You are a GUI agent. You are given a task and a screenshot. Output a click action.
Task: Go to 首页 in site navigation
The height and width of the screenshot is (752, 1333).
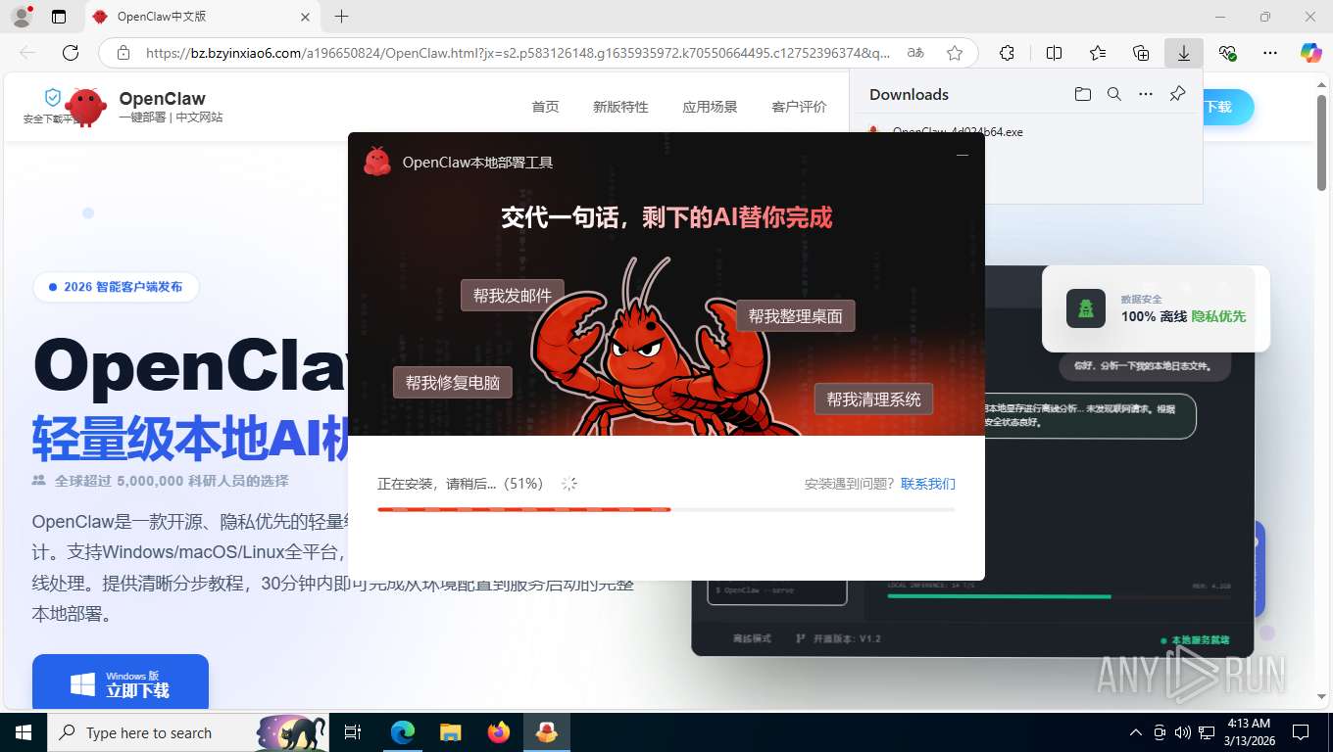(545, 107)
